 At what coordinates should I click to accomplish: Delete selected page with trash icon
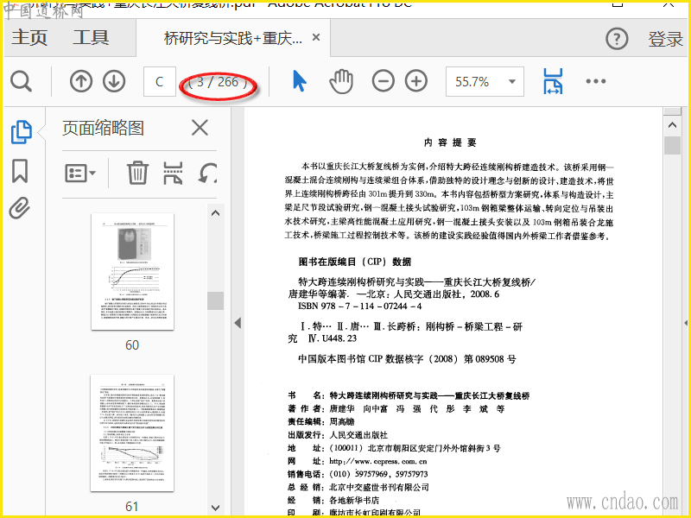[137, 173]
